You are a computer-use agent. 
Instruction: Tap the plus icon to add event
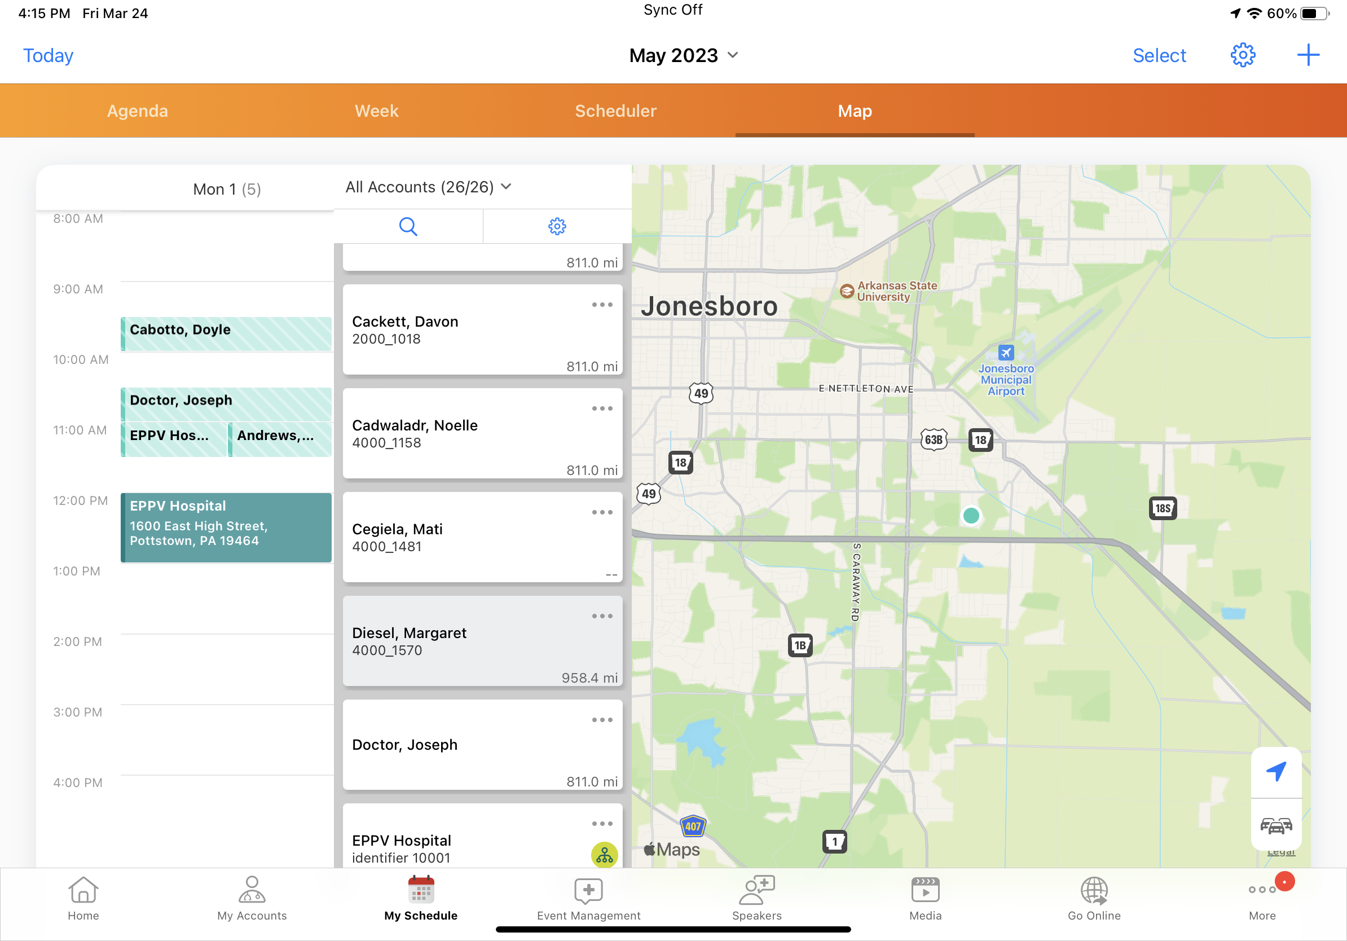click(x=1308, y=55)
